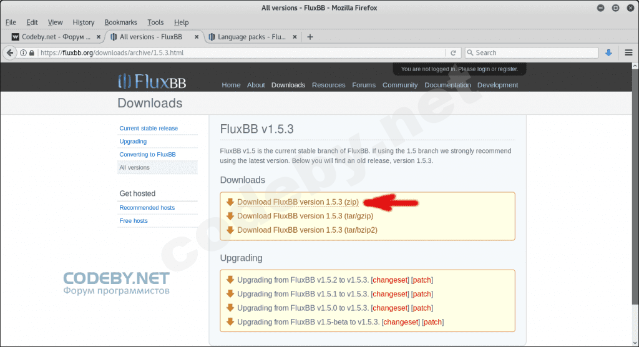Open patch for v1.5-beta to v1.5.3
The width and height of the screenshot is (639, 347).
[x=432, y=321]
